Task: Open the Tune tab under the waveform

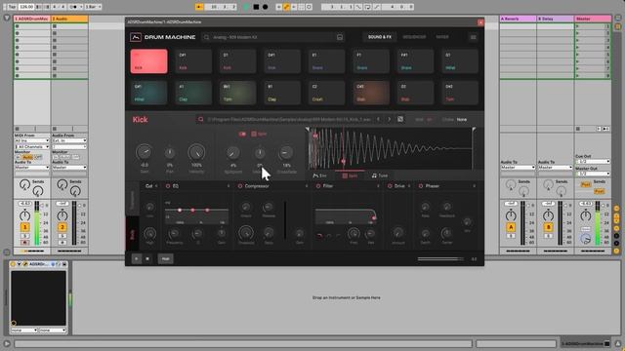Action: 380,175
